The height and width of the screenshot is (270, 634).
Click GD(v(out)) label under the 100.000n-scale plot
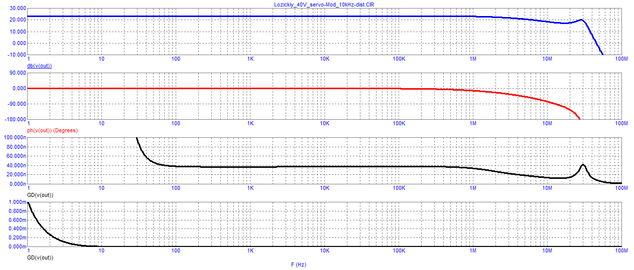40,195
